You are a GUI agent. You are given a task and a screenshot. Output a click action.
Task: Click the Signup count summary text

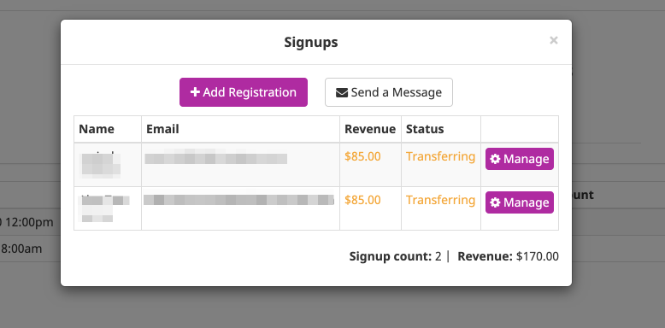(x=395, y=256)
